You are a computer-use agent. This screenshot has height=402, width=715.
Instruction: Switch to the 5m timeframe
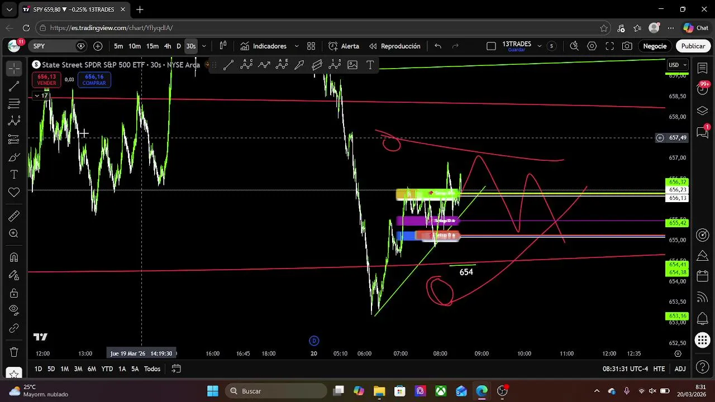pos(118,46)
